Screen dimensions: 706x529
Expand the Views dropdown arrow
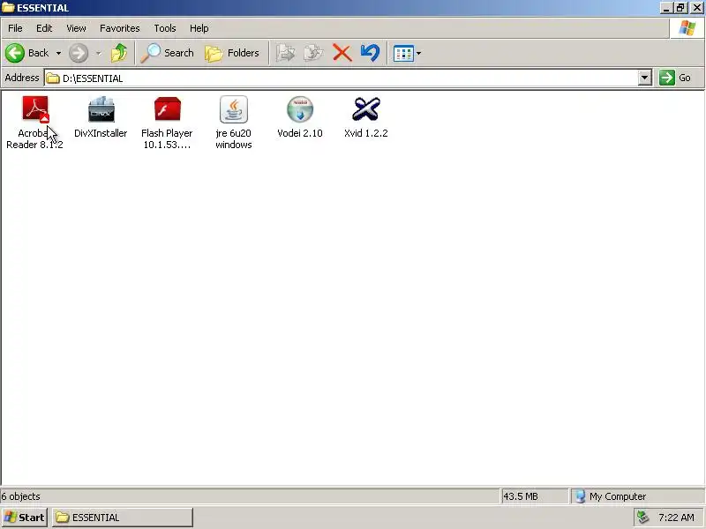coord(418,54)
